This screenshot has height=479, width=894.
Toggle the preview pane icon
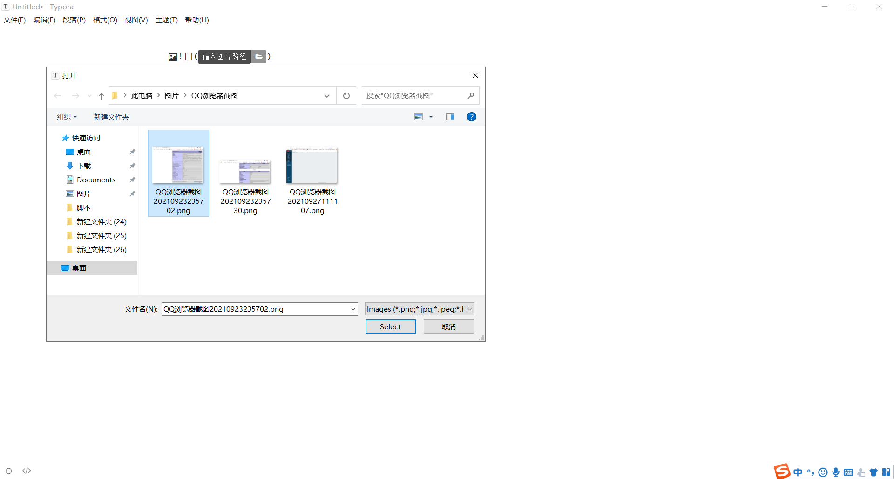pyautogui.click(x=450, y=117)
